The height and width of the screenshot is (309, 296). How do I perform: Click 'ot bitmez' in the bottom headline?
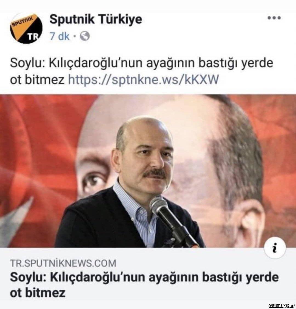pos(38,293)
